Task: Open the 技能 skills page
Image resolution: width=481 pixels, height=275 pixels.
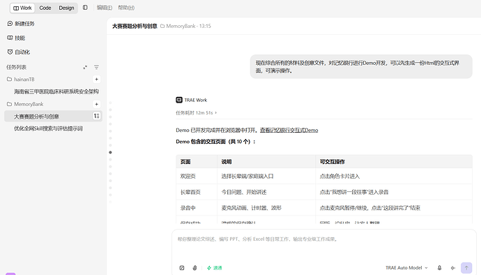Action: click(16, 38)
